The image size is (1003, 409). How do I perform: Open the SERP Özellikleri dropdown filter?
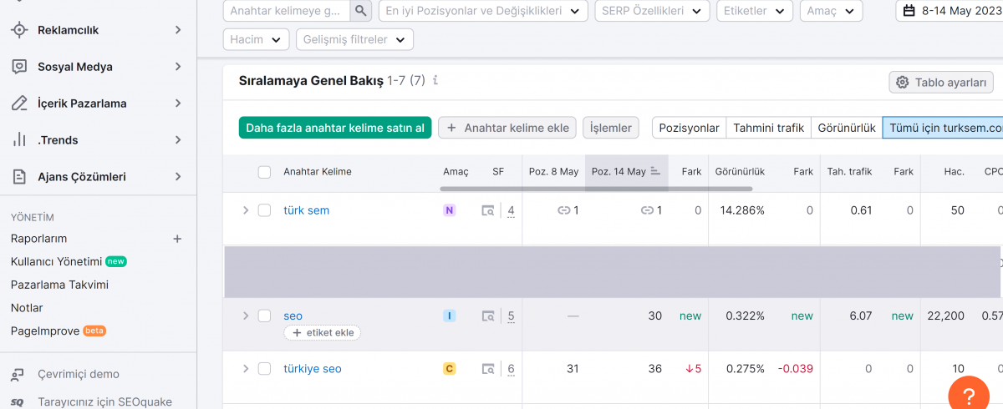[x=652, y=11]
